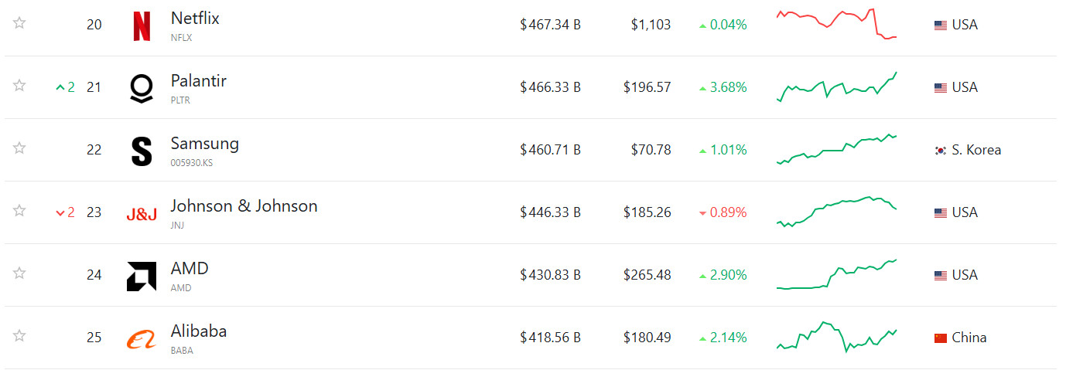Click Johnson & Johnson's -0.89% daily change
1066x370 pixels.
tap(723, 212)
